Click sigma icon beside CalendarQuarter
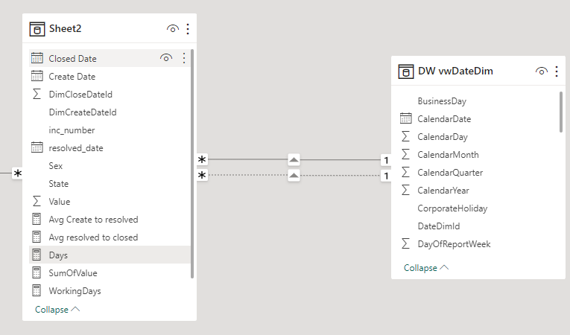Viewport: 570px width, 335px height. [405, 172]
